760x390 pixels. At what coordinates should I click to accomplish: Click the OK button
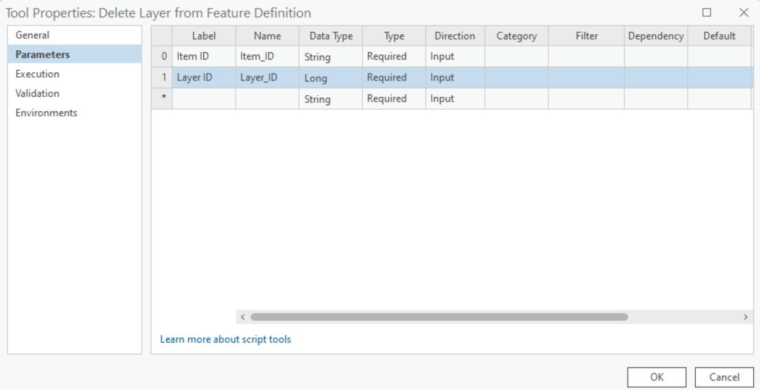point(656,377)
